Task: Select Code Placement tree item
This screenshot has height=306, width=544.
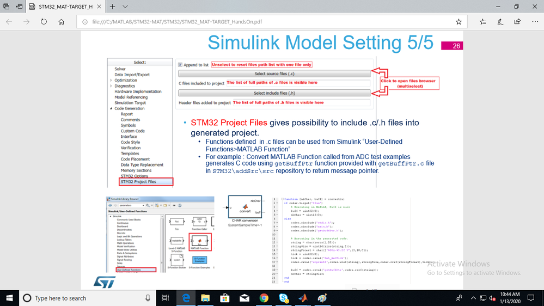Action: click(x=135, y=159)
